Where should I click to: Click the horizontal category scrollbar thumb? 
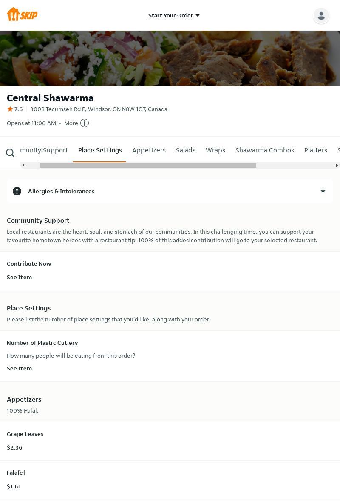[x=148, y=165]
